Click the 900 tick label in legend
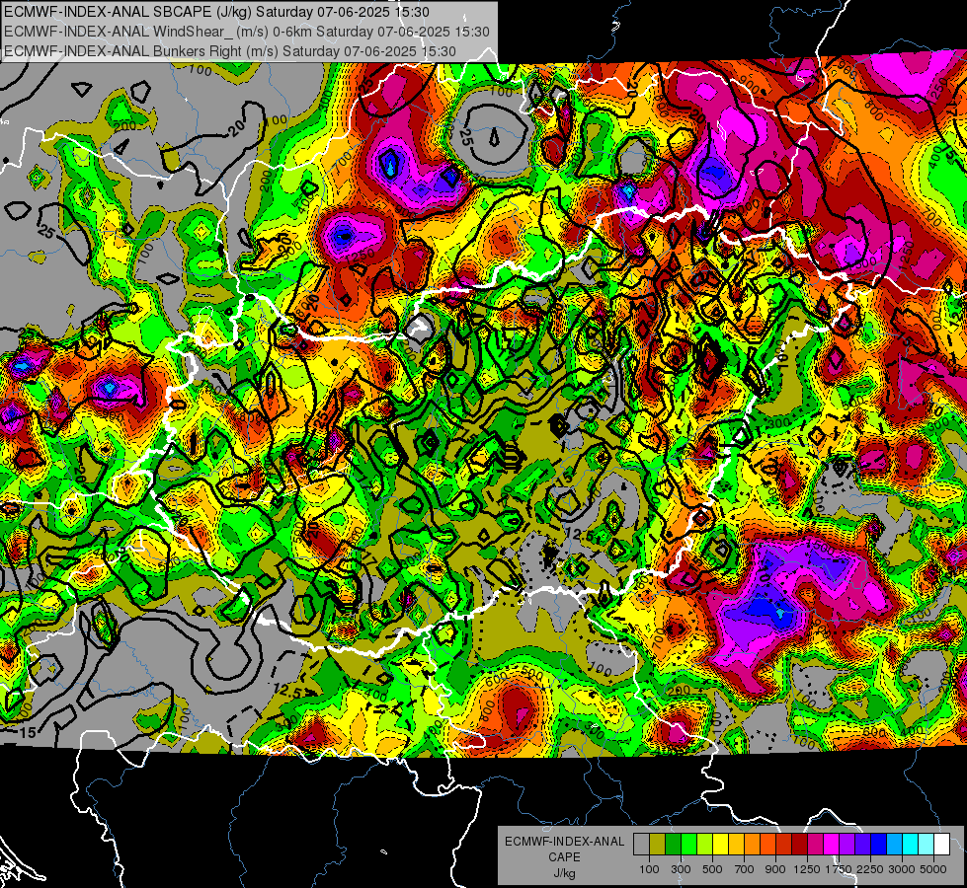967x888 pixels. pyautogui.click(x=775, y=869)
